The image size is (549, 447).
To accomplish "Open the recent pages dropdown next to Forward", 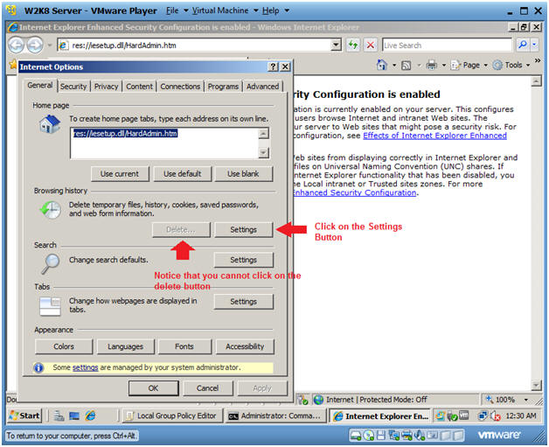I will coord(50,45).
